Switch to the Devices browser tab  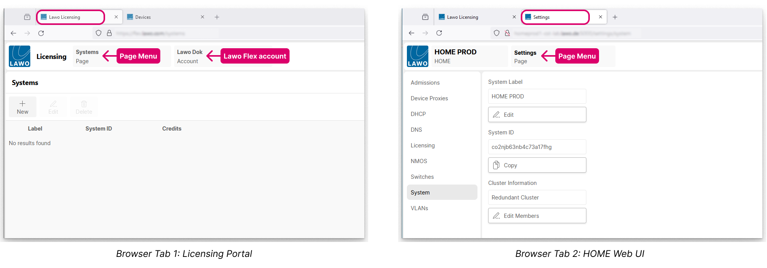coord(161,17)
